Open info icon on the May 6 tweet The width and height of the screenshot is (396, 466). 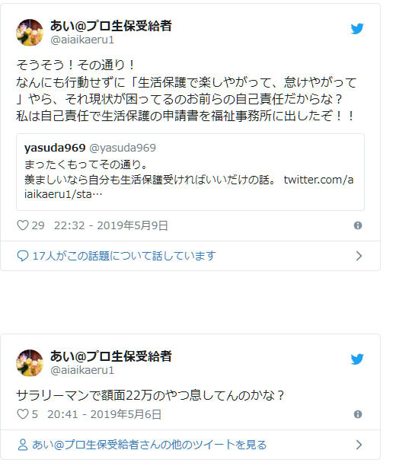click(358, 414)
